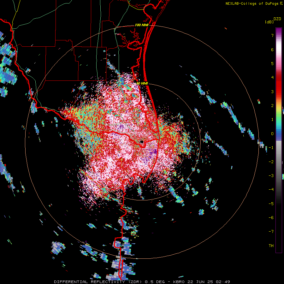Click the 3 value on the color scale
Screen dimensions: 284x284
272,92
